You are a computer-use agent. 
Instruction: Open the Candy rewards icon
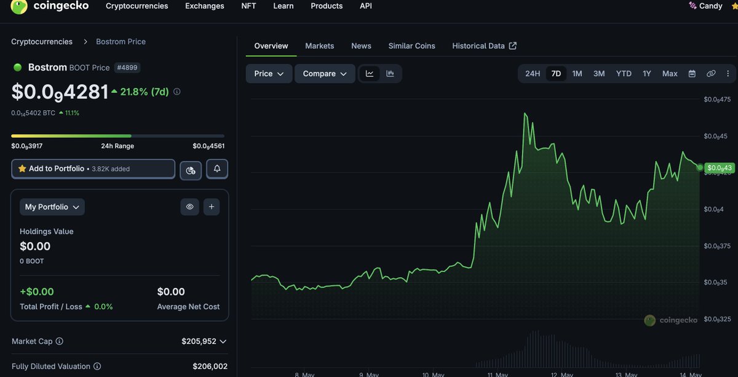693,6
